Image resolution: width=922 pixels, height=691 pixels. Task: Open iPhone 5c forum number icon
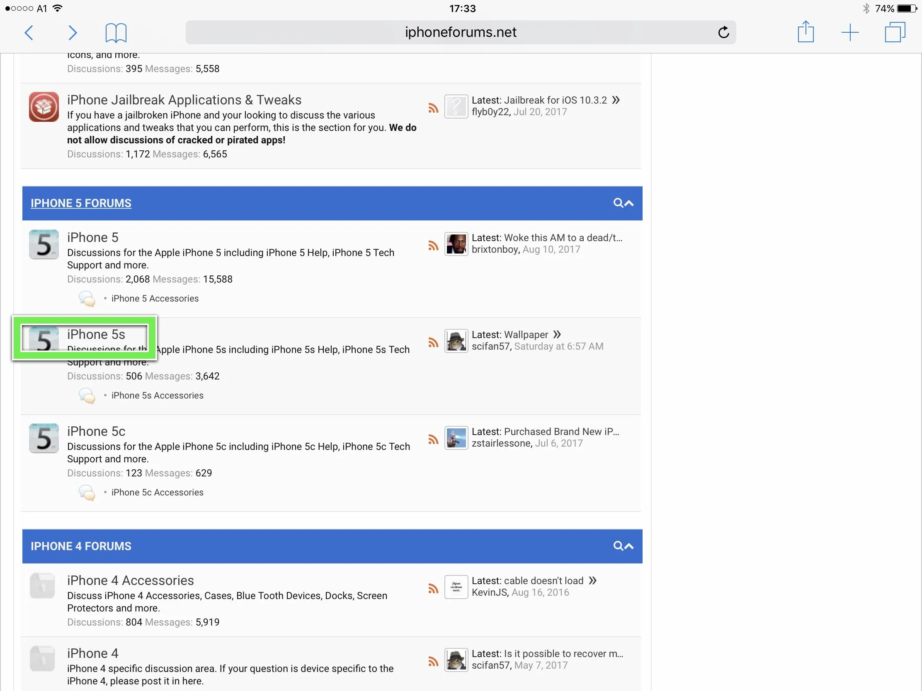(x=44, y=438)
